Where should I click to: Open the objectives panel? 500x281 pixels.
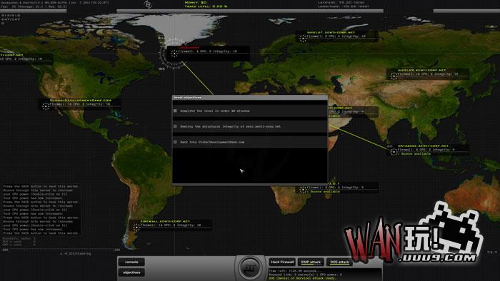(131, 272)
